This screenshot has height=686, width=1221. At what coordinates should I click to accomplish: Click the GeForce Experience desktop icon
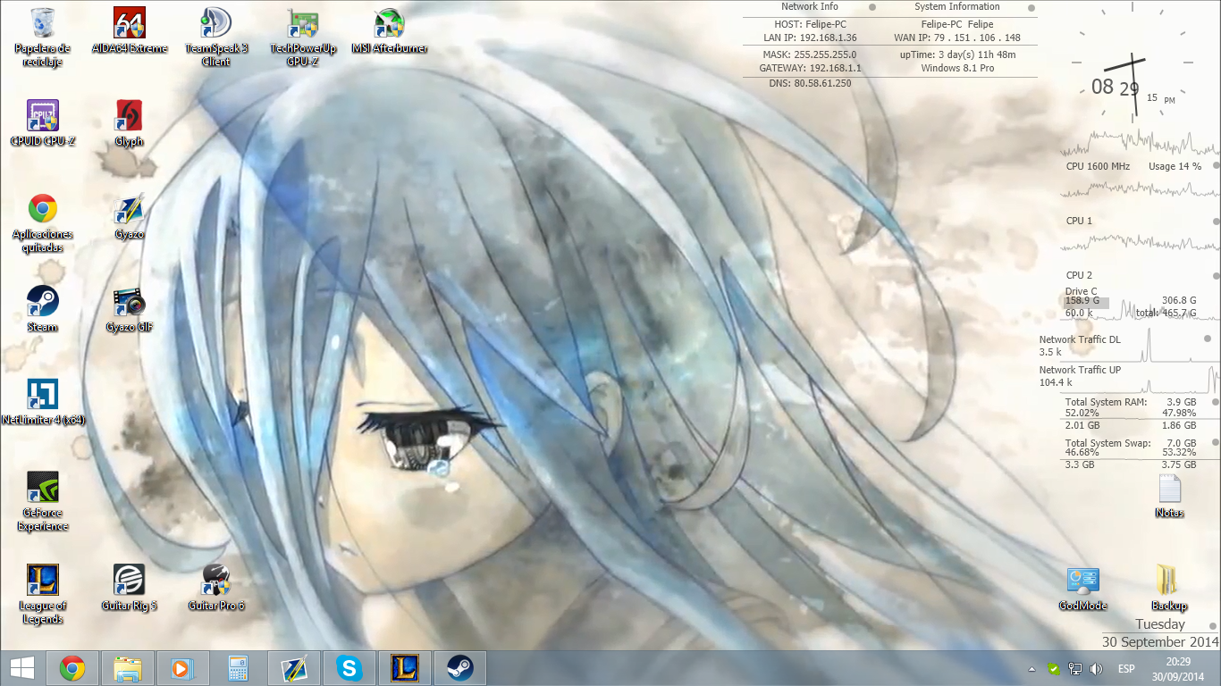tap(42, 502)
